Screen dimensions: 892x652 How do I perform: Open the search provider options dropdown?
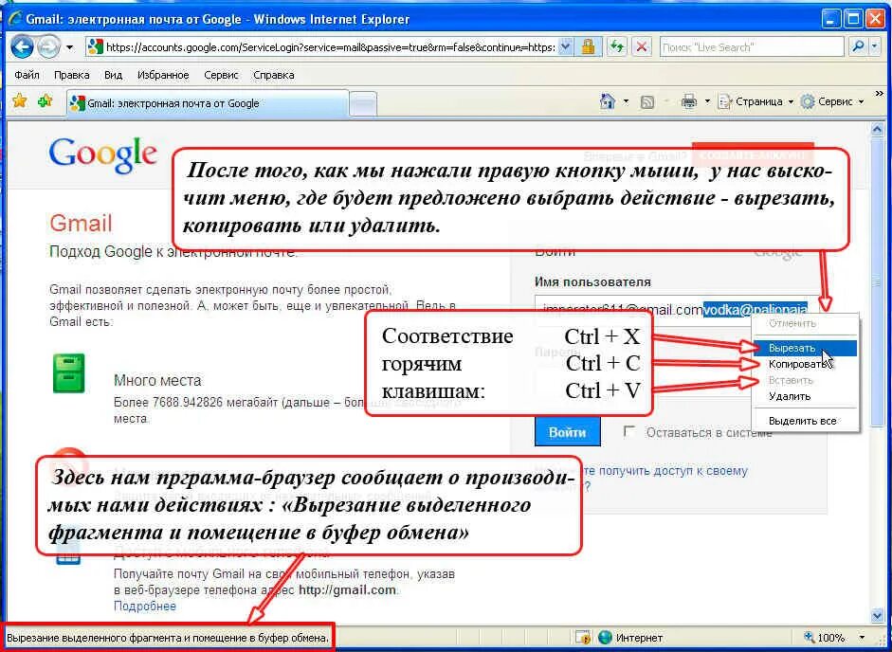pos(875,47)
